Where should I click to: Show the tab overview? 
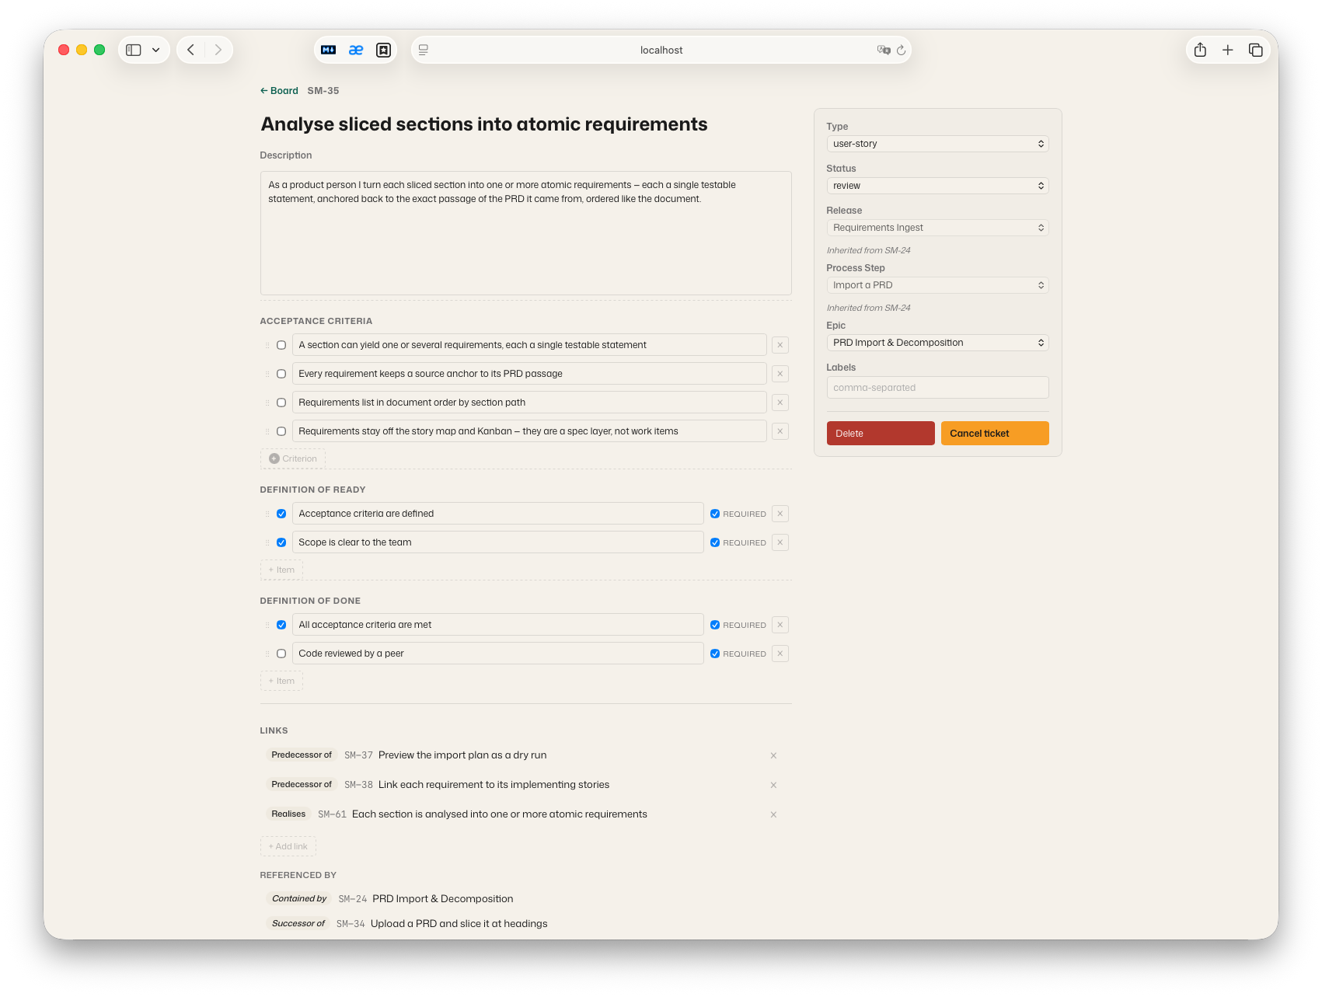pyautogui.click(x=1256, y=50)
